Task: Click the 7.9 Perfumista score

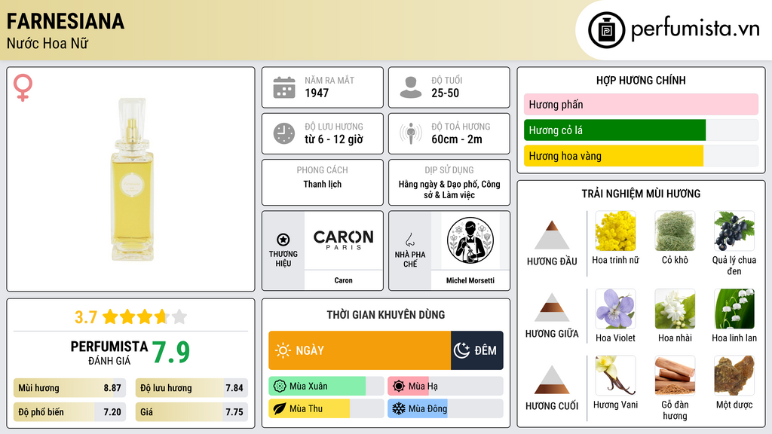Action: [170, 353]
